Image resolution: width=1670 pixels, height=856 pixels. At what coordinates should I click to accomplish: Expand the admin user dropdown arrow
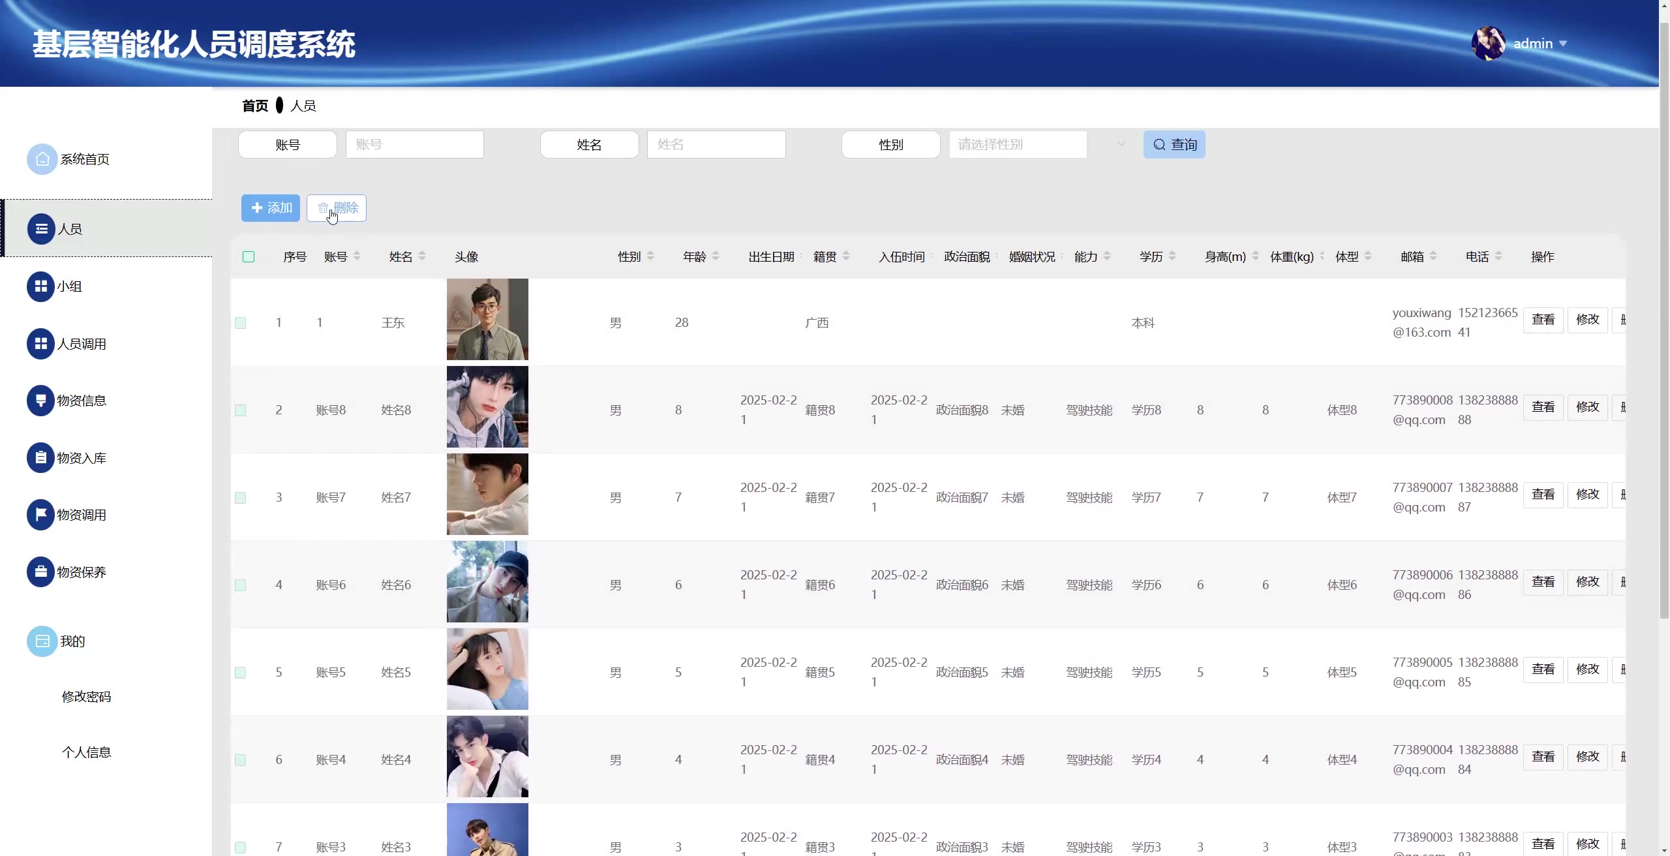[1563, 44]
